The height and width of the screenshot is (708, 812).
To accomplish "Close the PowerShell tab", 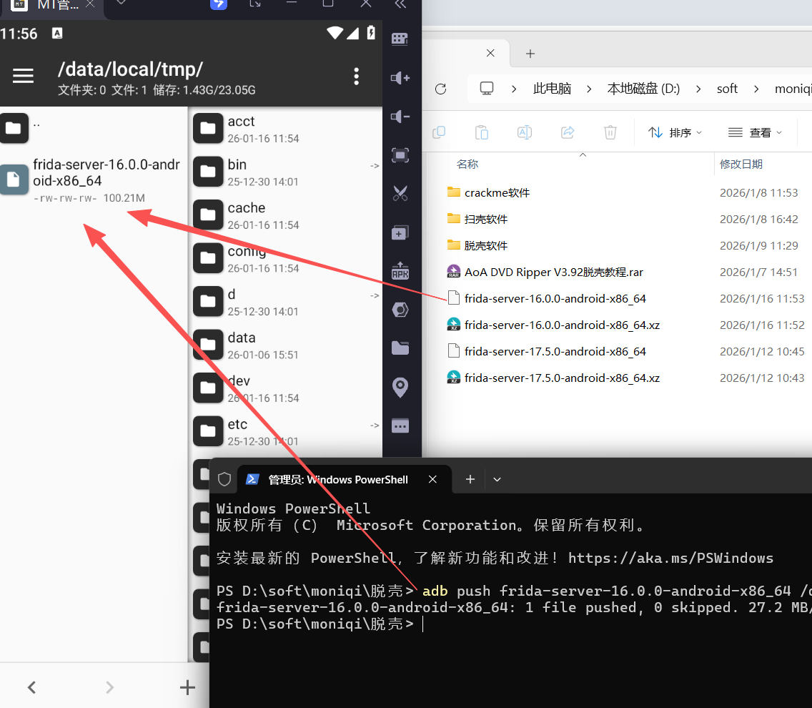I will coord(432,479).
